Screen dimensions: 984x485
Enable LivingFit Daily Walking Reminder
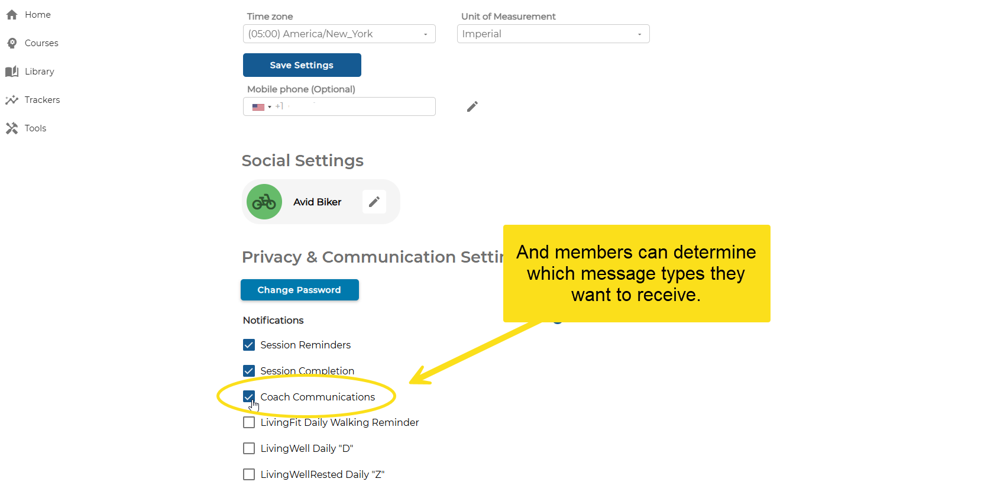tap(249, 422)
